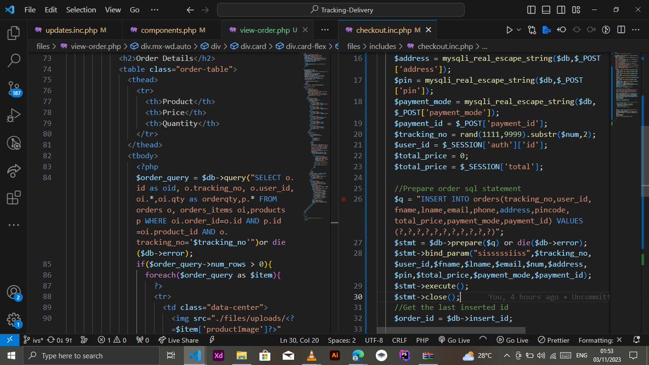
Task: Click Go Live in the status bar
Action: pyautogui.click(x=455, y=340)
